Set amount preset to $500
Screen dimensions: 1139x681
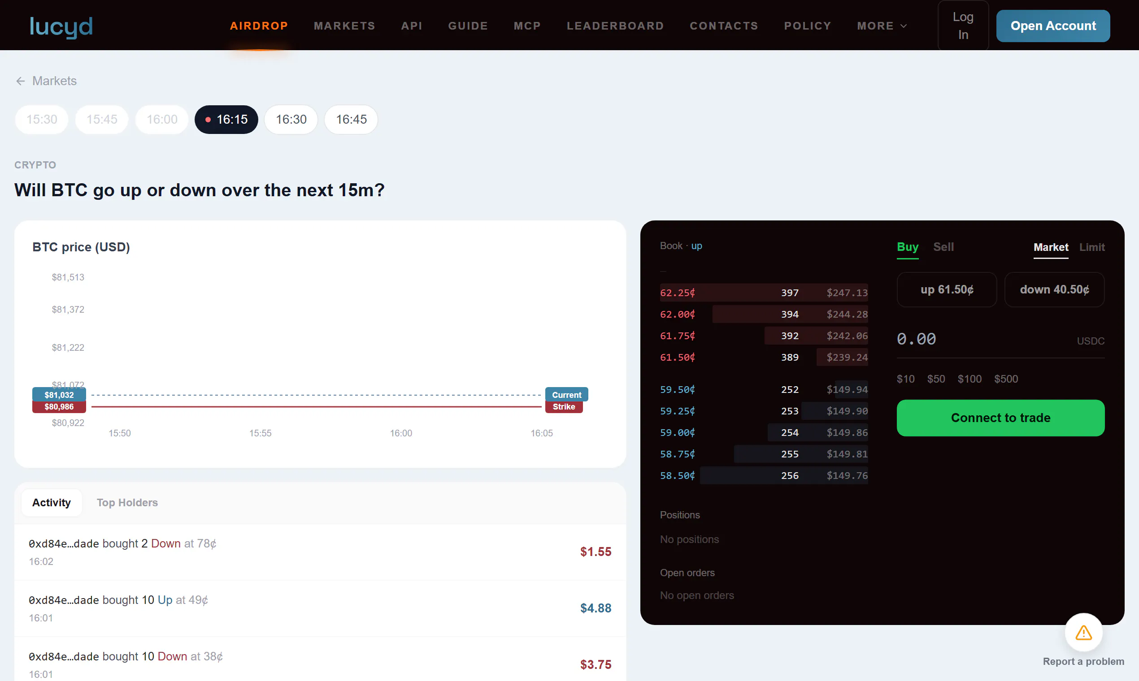1006,379
